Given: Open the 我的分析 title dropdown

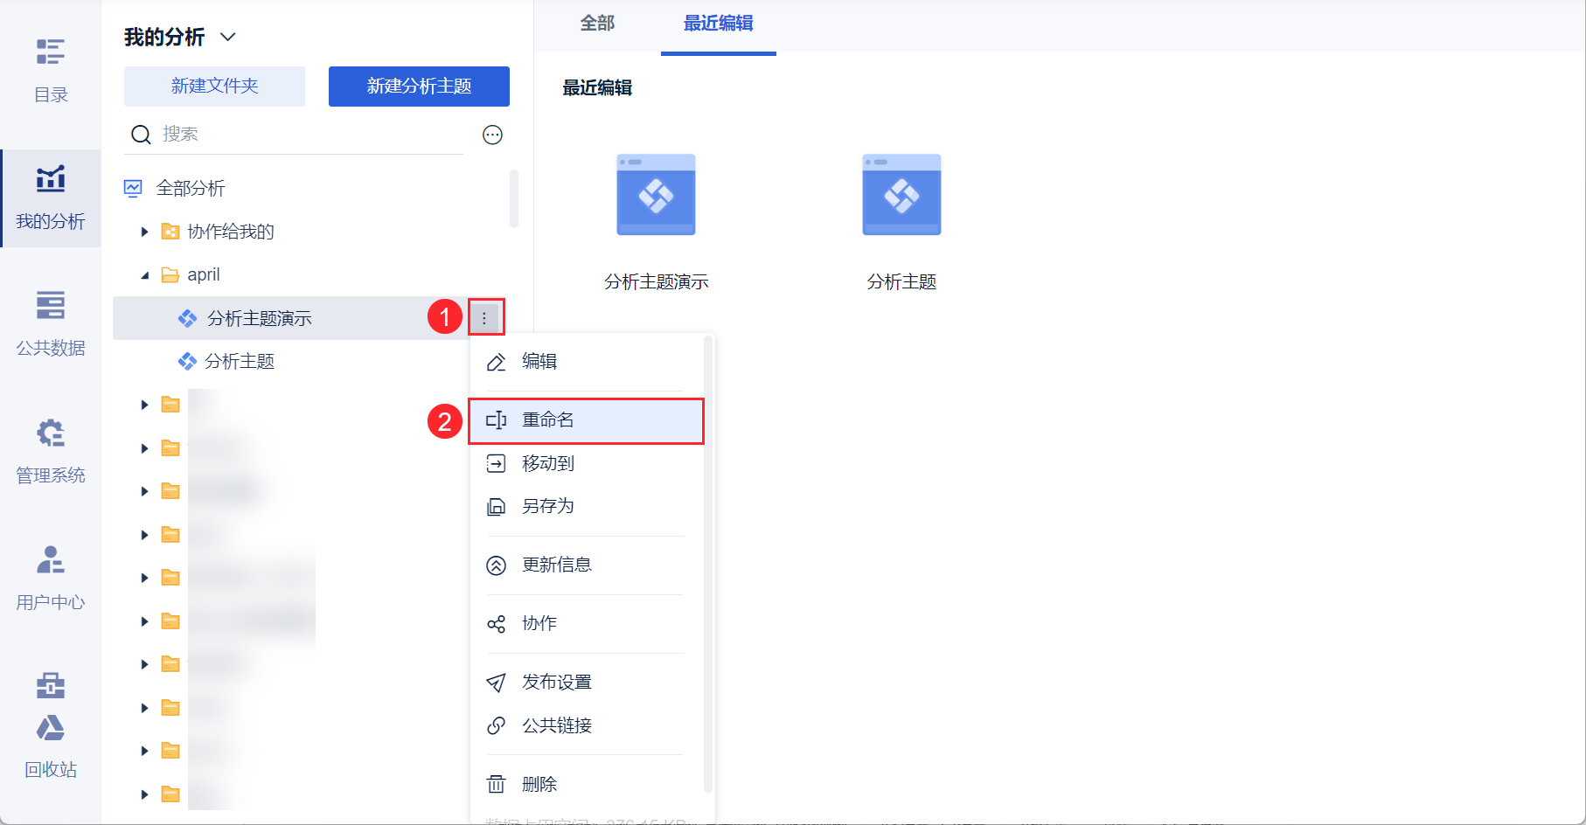Looking at the screenshot, I should click(228, 37).
